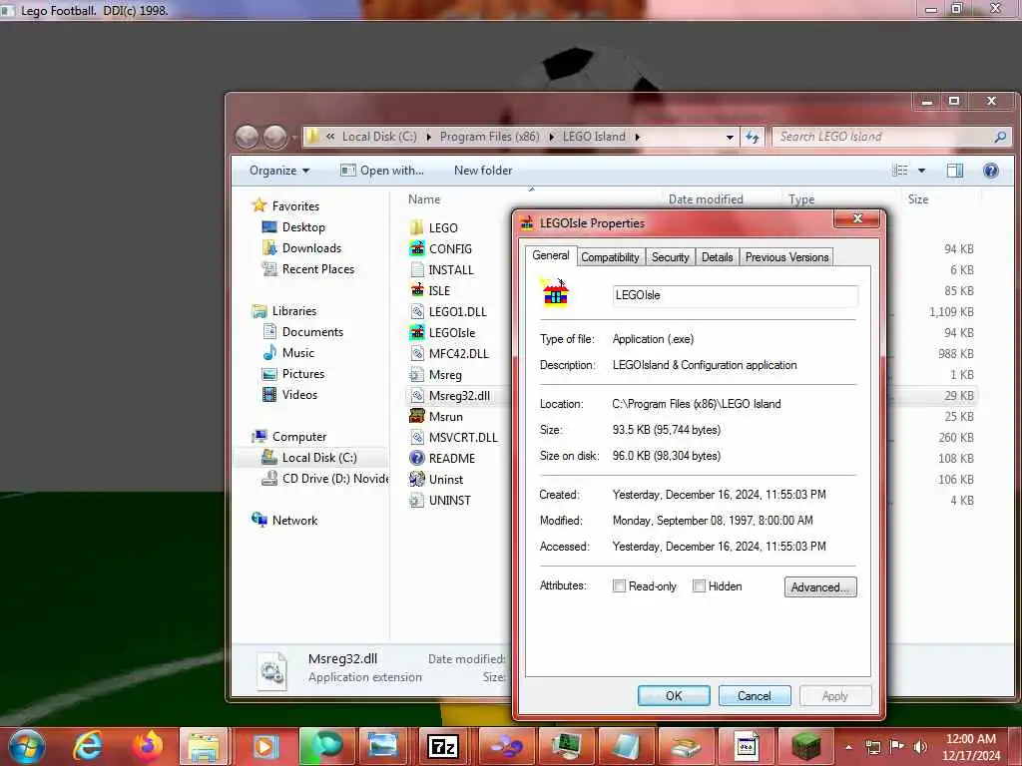This screenshot has height=766, width=1022.
Task: Switch to the Details tab
Action: coord(717,257)
